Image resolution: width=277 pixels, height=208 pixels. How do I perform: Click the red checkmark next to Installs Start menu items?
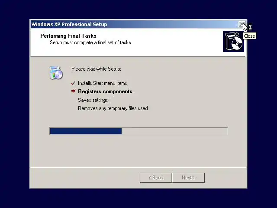pyautogui.click(x=73, y=83)
